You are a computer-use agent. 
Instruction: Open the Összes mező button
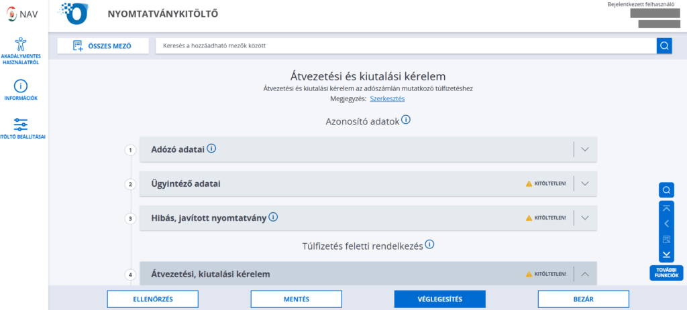pyautogui.click(x=103, y=46)
